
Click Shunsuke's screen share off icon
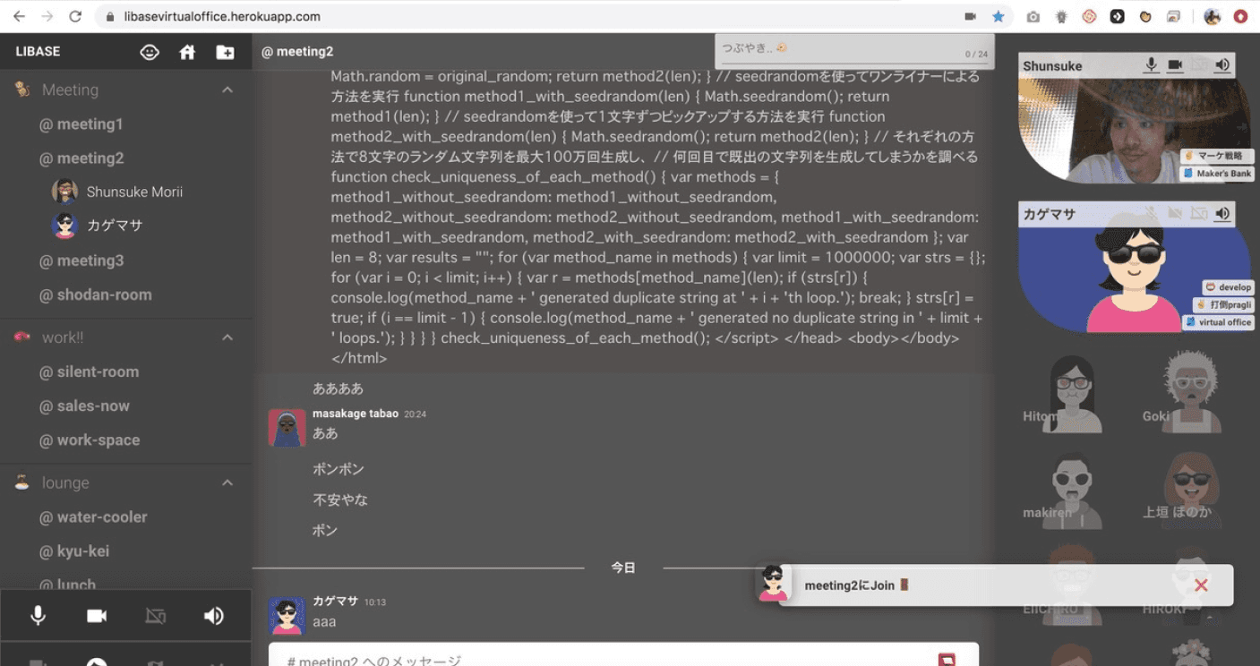coord(1199,64)
